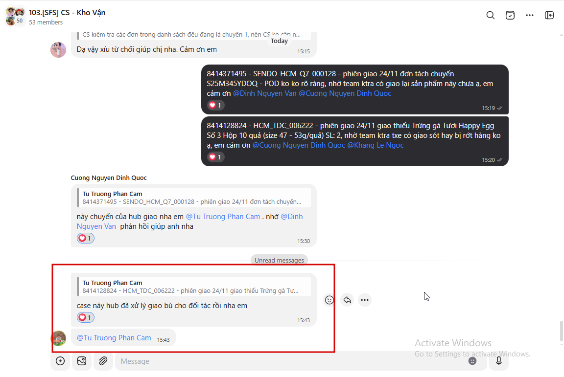Open search in chat header
The height and width of the screenshot is (377, 564).
click(490, 15)
